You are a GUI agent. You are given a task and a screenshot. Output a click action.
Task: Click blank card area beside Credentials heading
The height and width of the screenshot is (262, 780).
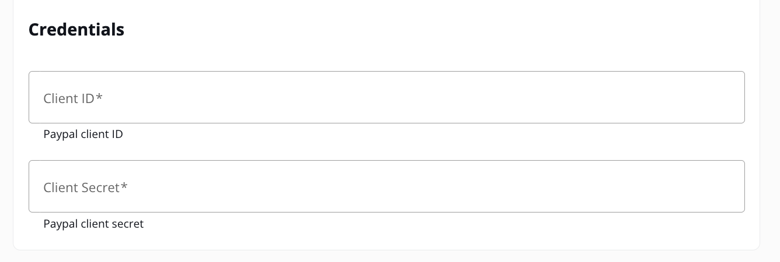(x=438, y=30)
